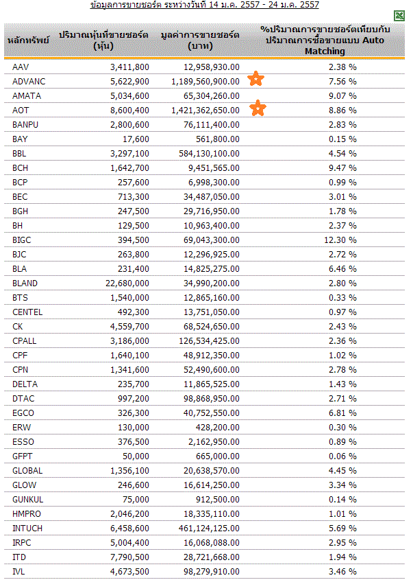Select the AAV ticker cell
The height and width of the screenshot is (580, 413).
coord(21,67)
